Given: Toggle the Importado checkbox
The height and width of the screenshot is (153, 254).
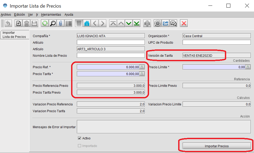Looking at the screenshot, I should tap(80, 146).
